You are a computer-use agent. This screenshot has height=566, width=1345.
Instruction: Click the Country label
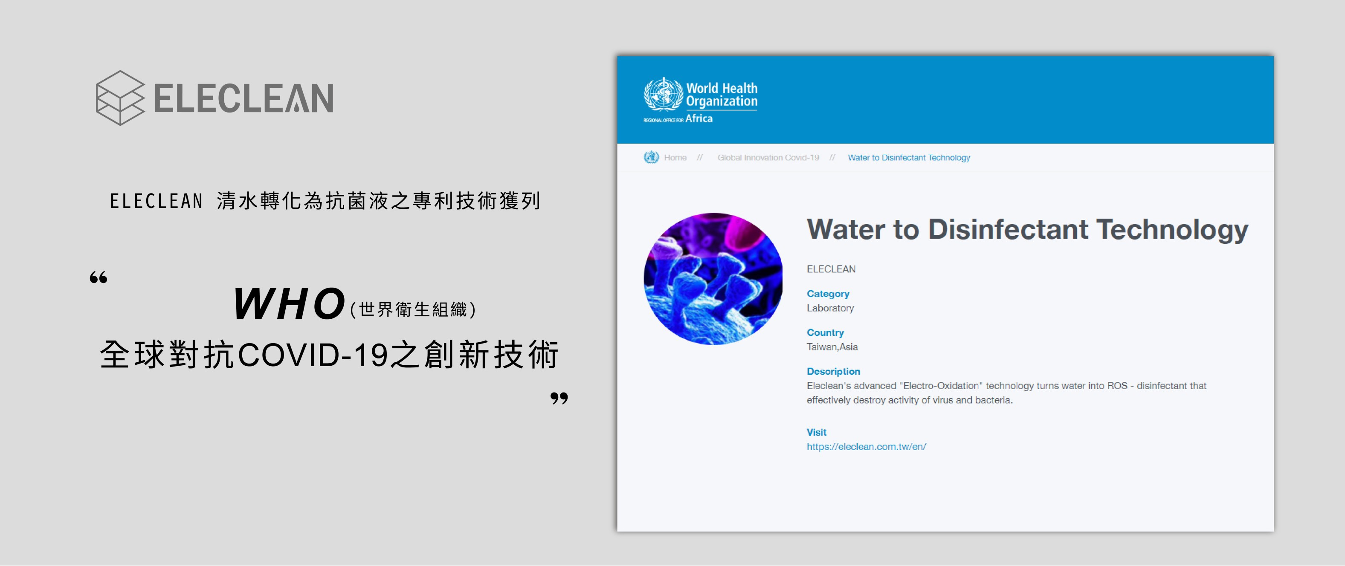click(825, 332)
